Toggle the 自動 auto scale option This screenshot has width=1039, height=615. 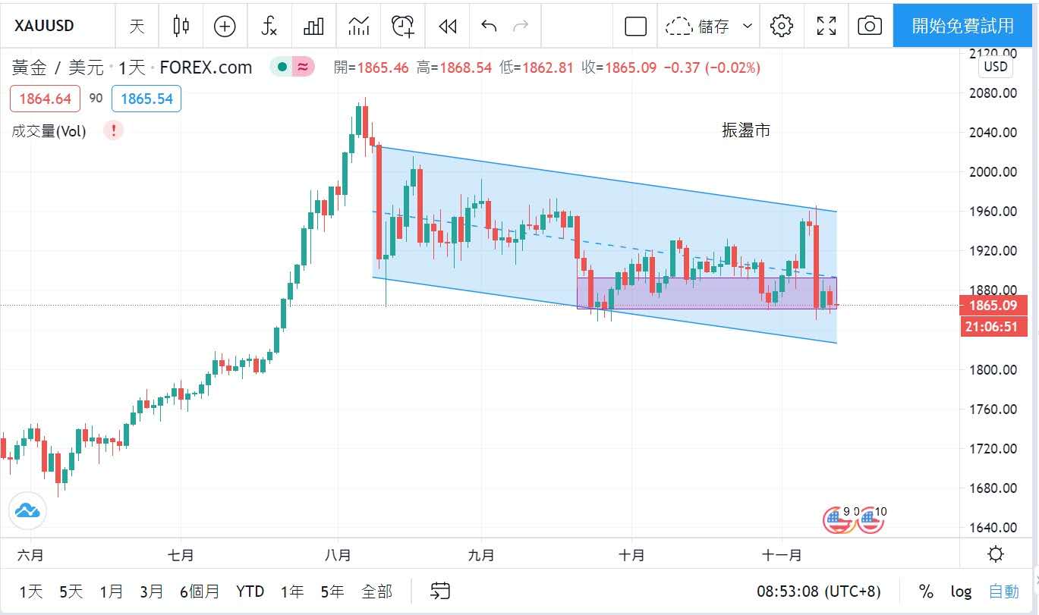1004,591
